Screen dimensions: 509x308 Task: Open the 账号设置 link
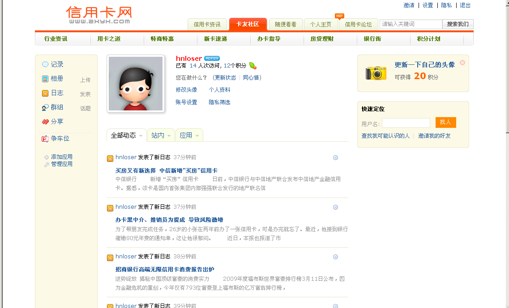(186, 102)
